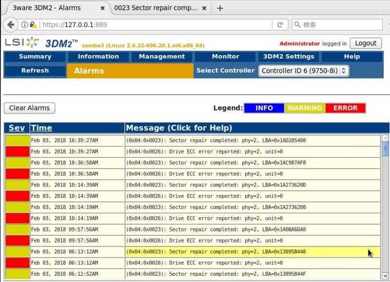Open the site information icon
This screenshot has height=282, width=390.
(x=24, y=25)
